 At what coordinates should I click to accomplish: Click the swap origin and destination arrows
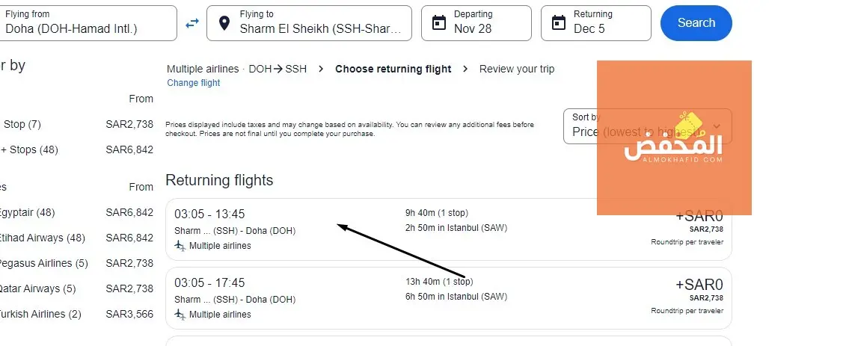tap(192, 23)
